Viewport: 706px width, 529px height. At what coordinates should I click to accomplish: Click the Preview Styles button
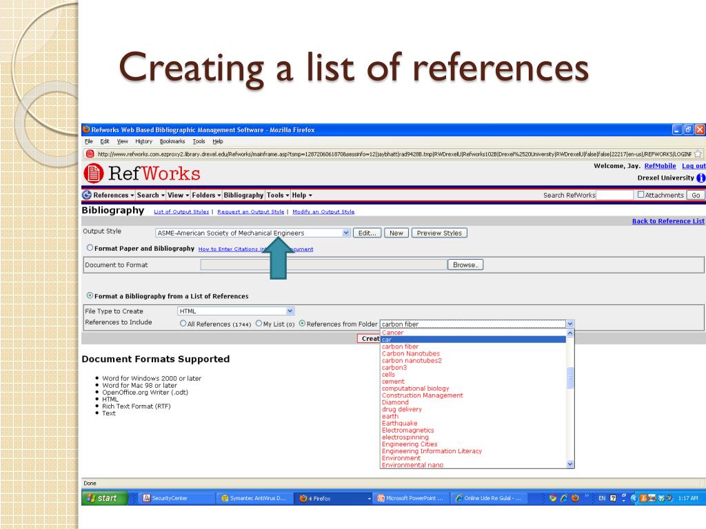click(439, 233)
